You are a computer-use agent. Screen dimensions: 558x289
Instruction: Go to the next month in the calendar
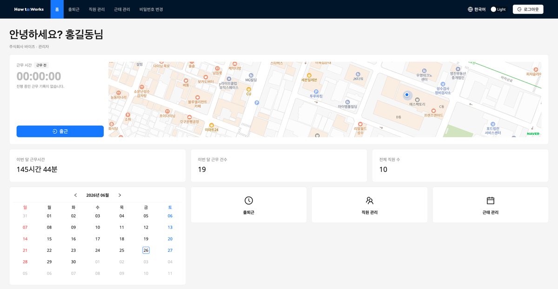120,195
